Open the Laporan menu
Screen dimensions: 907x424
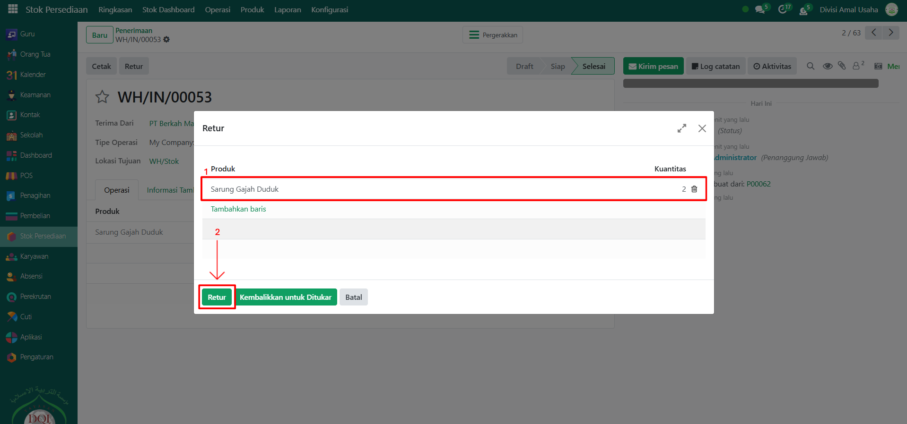pos(288,9)
